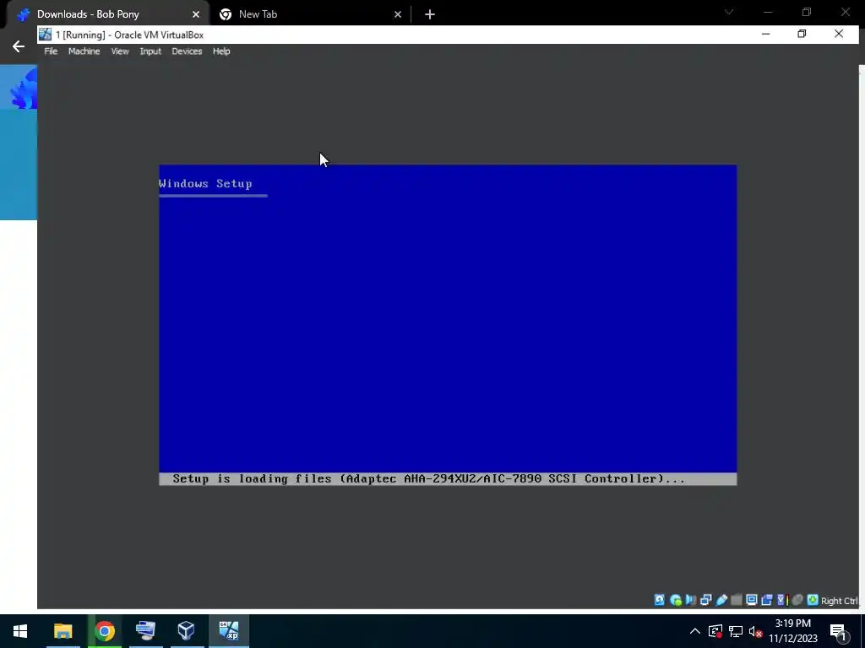Close the New Tab browser tab
This screenshot has width=865, height=648.
(x=398, y=14)
